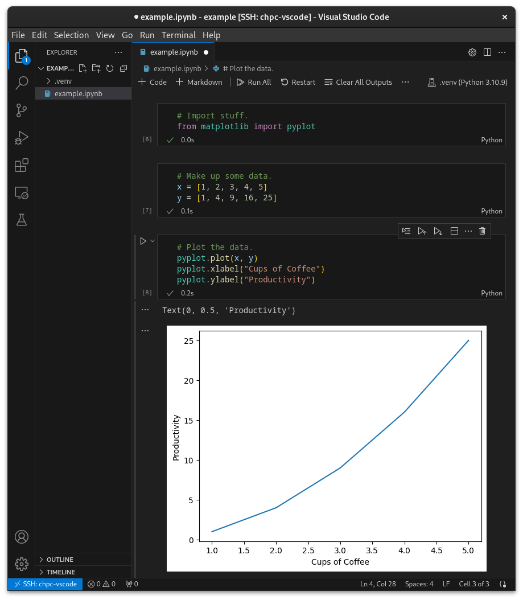Run all cells in the notebook

coord(254,82)
